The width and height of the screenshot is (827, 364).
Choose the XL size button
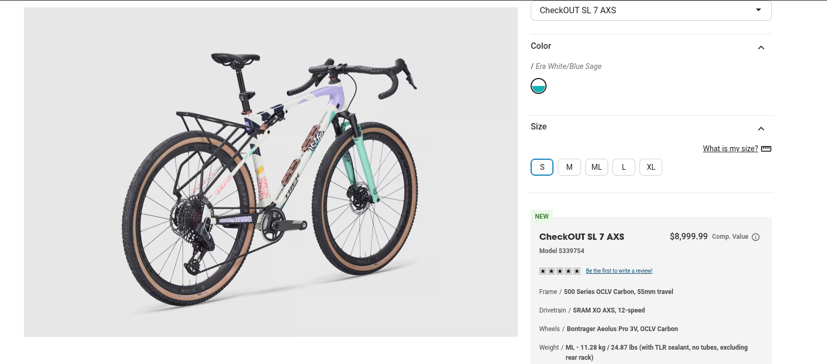(x=651, y=167)
